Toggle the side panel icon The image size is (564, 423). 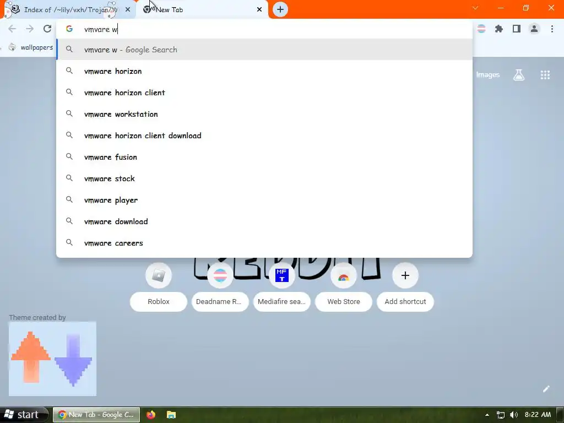[x=517, y=29]
